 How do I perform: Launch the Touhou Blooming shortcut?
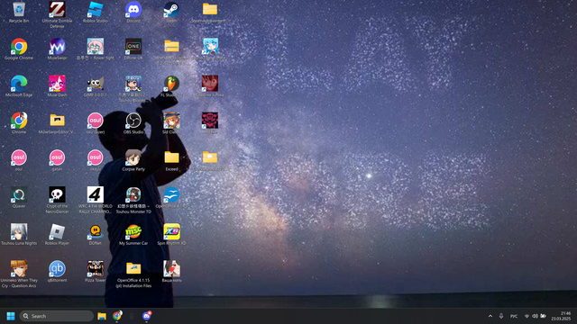pyautogui.click(x=133, y=88)
